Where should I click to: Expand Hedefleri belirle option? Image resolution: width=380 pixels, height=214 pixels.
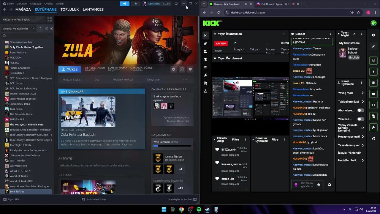[362, 160]
